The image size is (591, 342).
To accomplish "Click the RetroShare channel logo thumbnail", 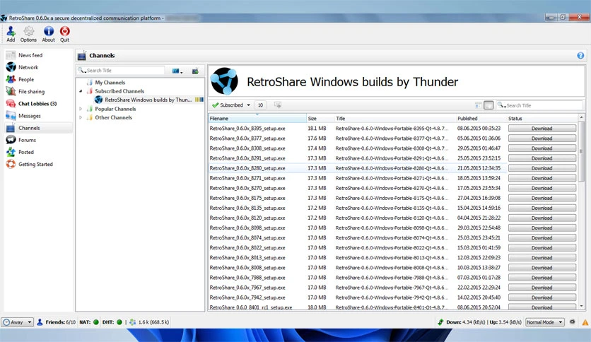I will 224,81.
